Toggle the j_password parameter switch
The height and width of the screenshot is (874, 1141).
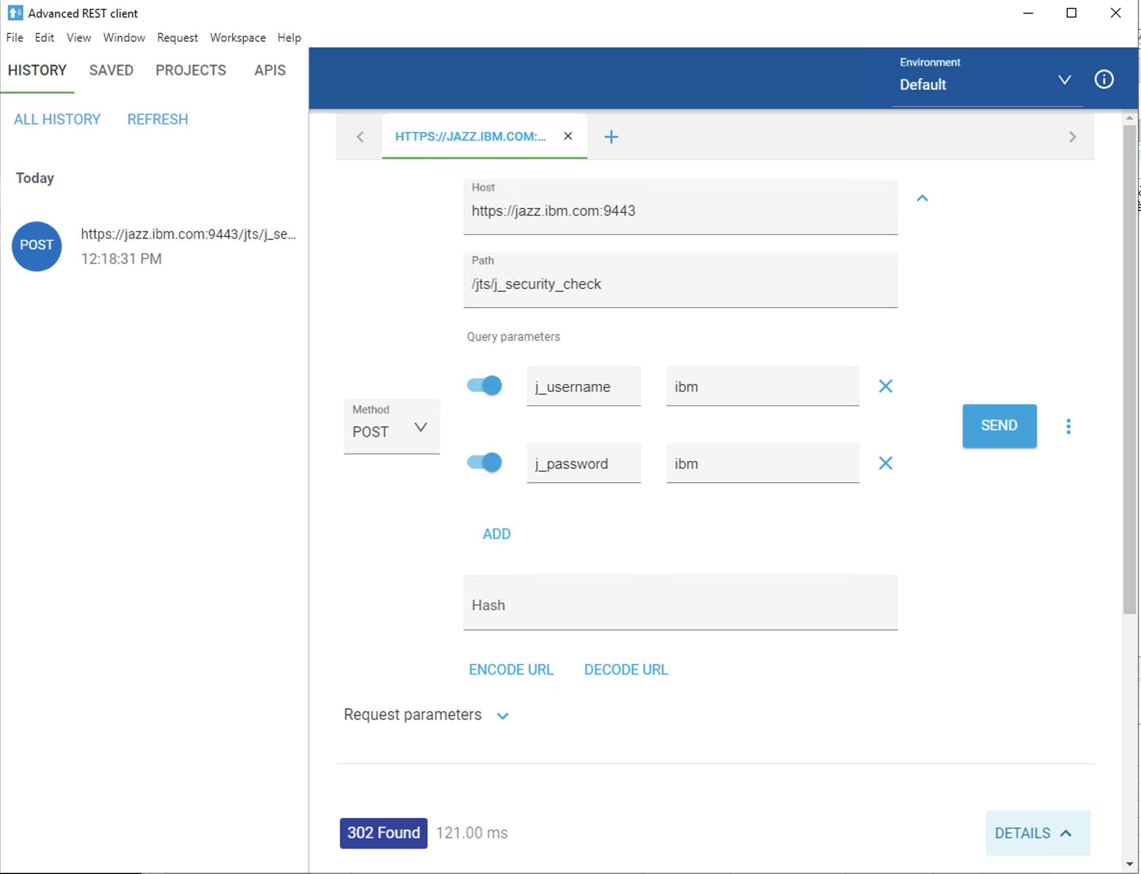484,462
